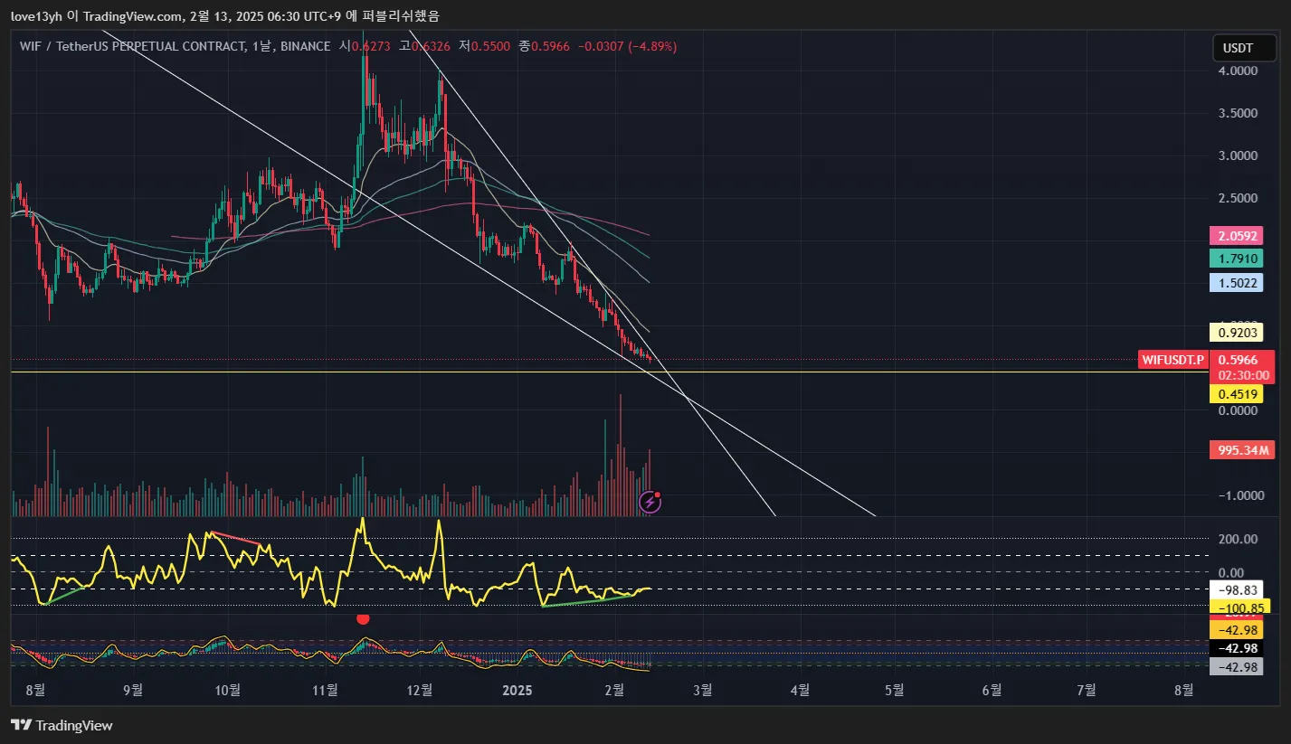Select the pink 2.0592 moving average label
This screenshot has width=1291, height=744.
[x=1236, y=236]
